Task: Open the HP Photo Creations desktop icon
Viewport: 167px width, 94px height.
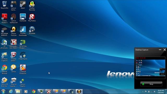Action: pos(4,57)
